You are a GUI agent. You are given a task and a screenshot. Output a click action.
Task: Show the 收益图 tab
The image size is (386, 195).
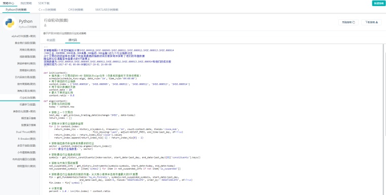[x=51, y=40]
